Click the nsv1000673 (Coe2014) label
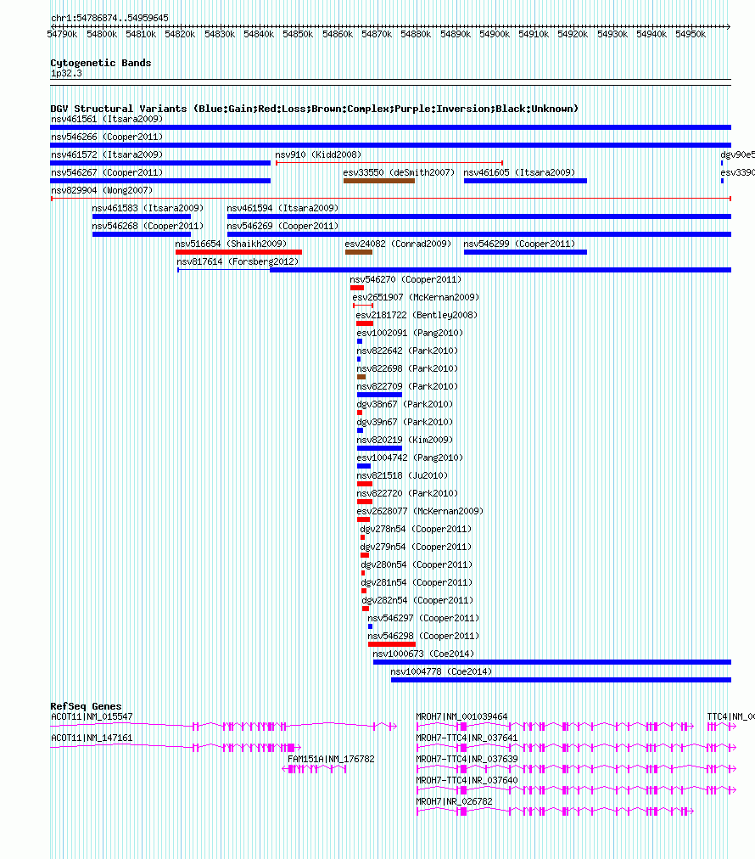Image resolution: width=755 pixels, height=859 pixels. click(423, 654)
